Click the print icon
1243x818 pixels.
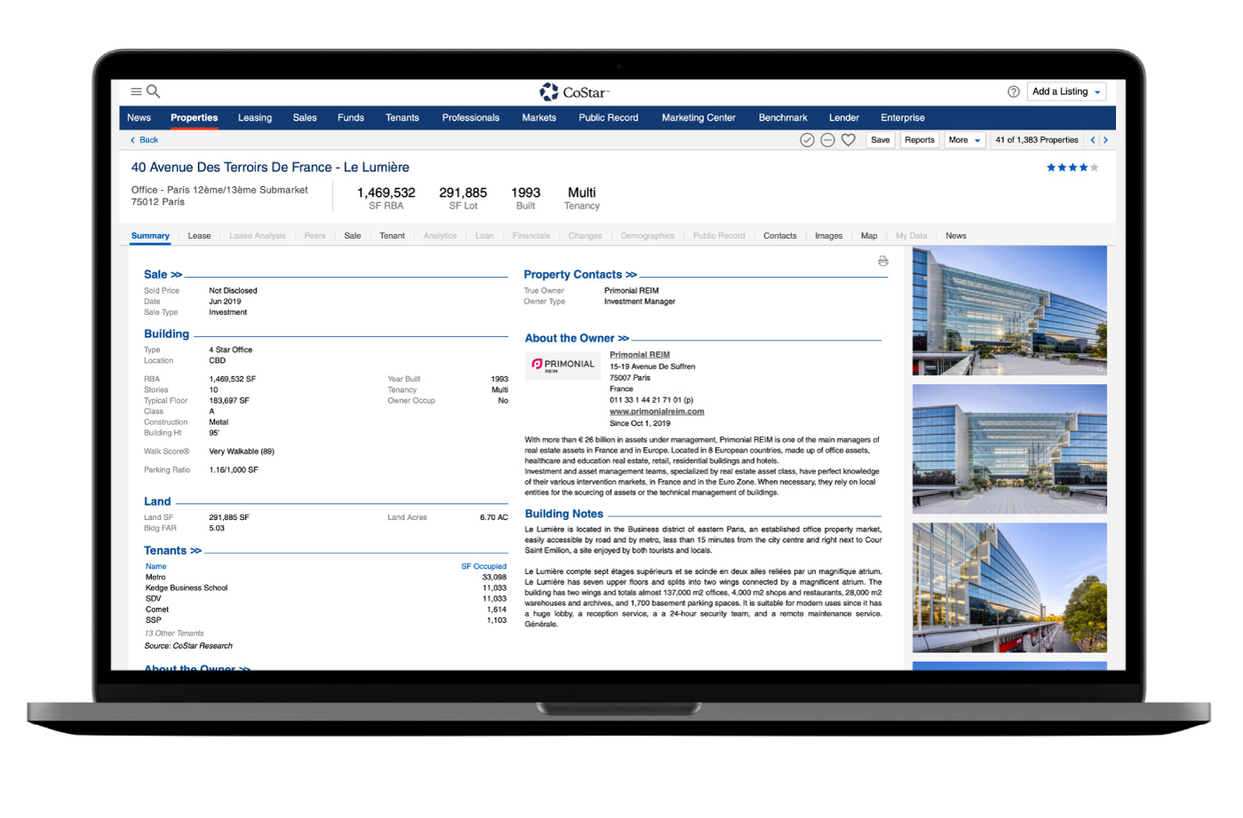tap(883, 261)
